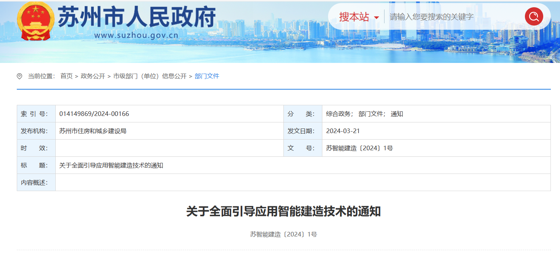
Task: Click 部门文件 breadcrumb link
Action: (x=207, y=76)
